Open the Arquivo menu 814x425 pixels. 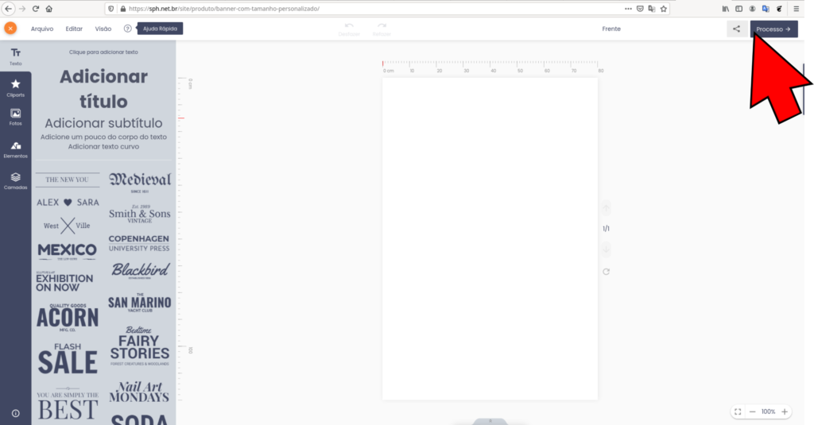coord(42,29)
